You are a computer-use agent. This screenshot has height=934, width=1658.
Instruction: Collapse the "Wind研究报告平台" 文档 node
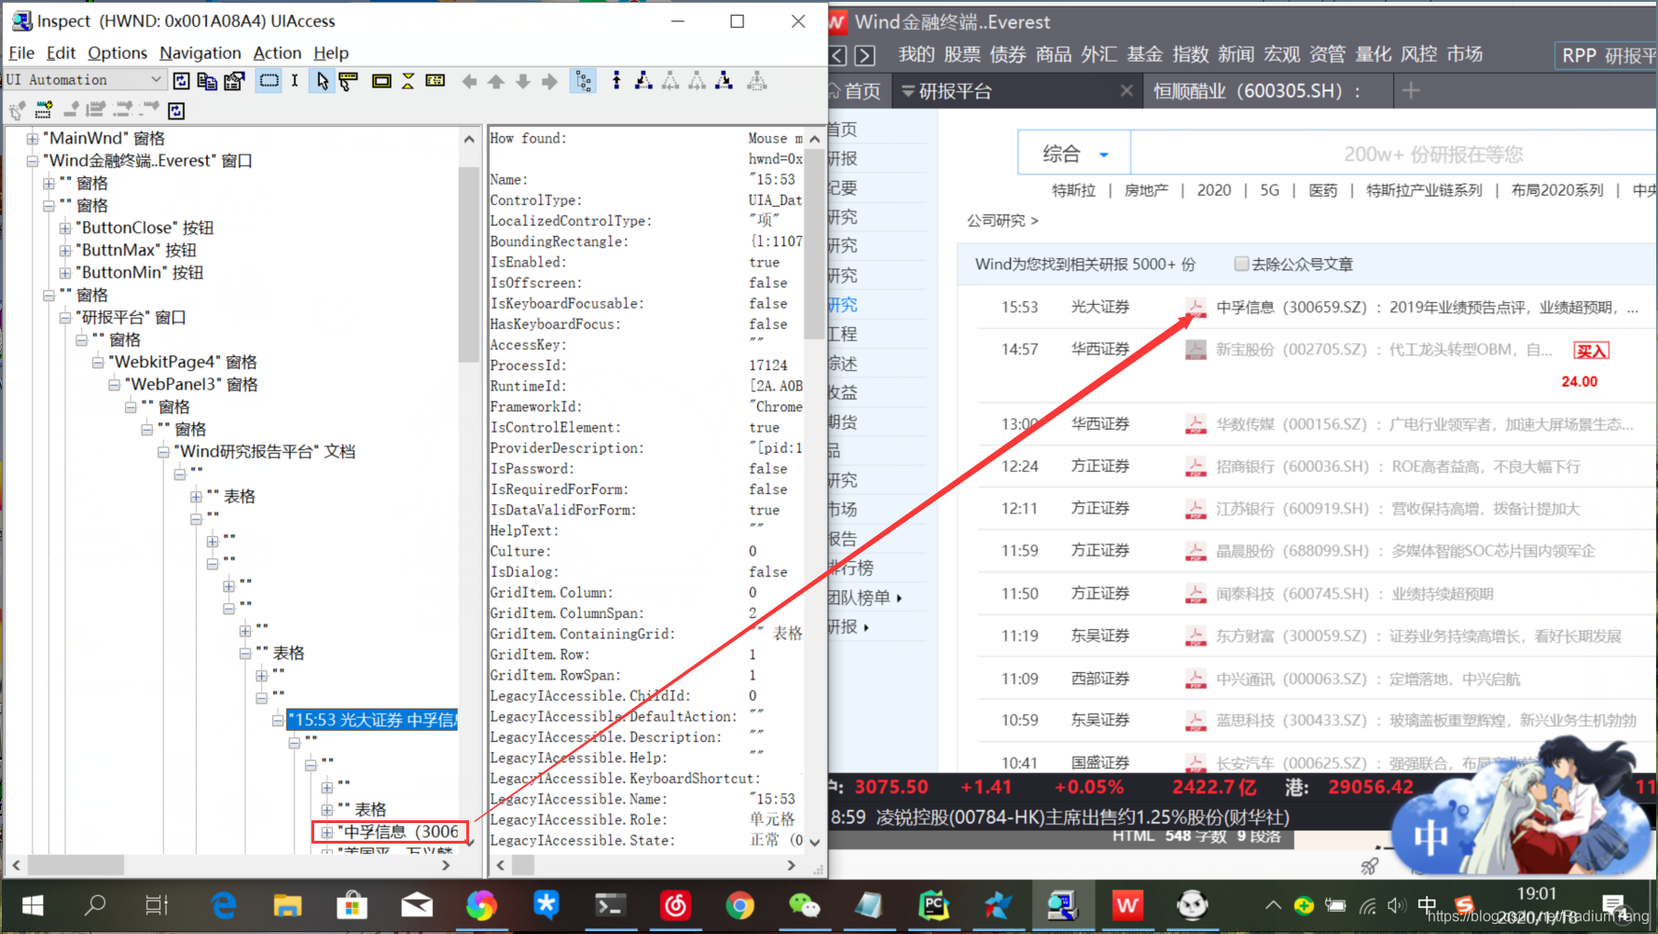pyautogui.click(x=163, y=451)
